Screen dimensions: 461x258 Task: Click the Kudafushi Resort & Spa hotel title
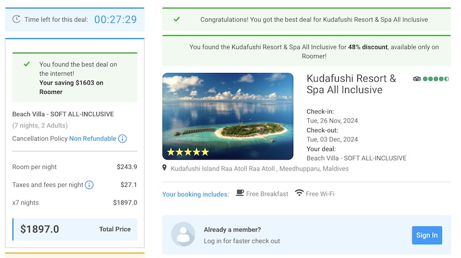coord(352,84)
